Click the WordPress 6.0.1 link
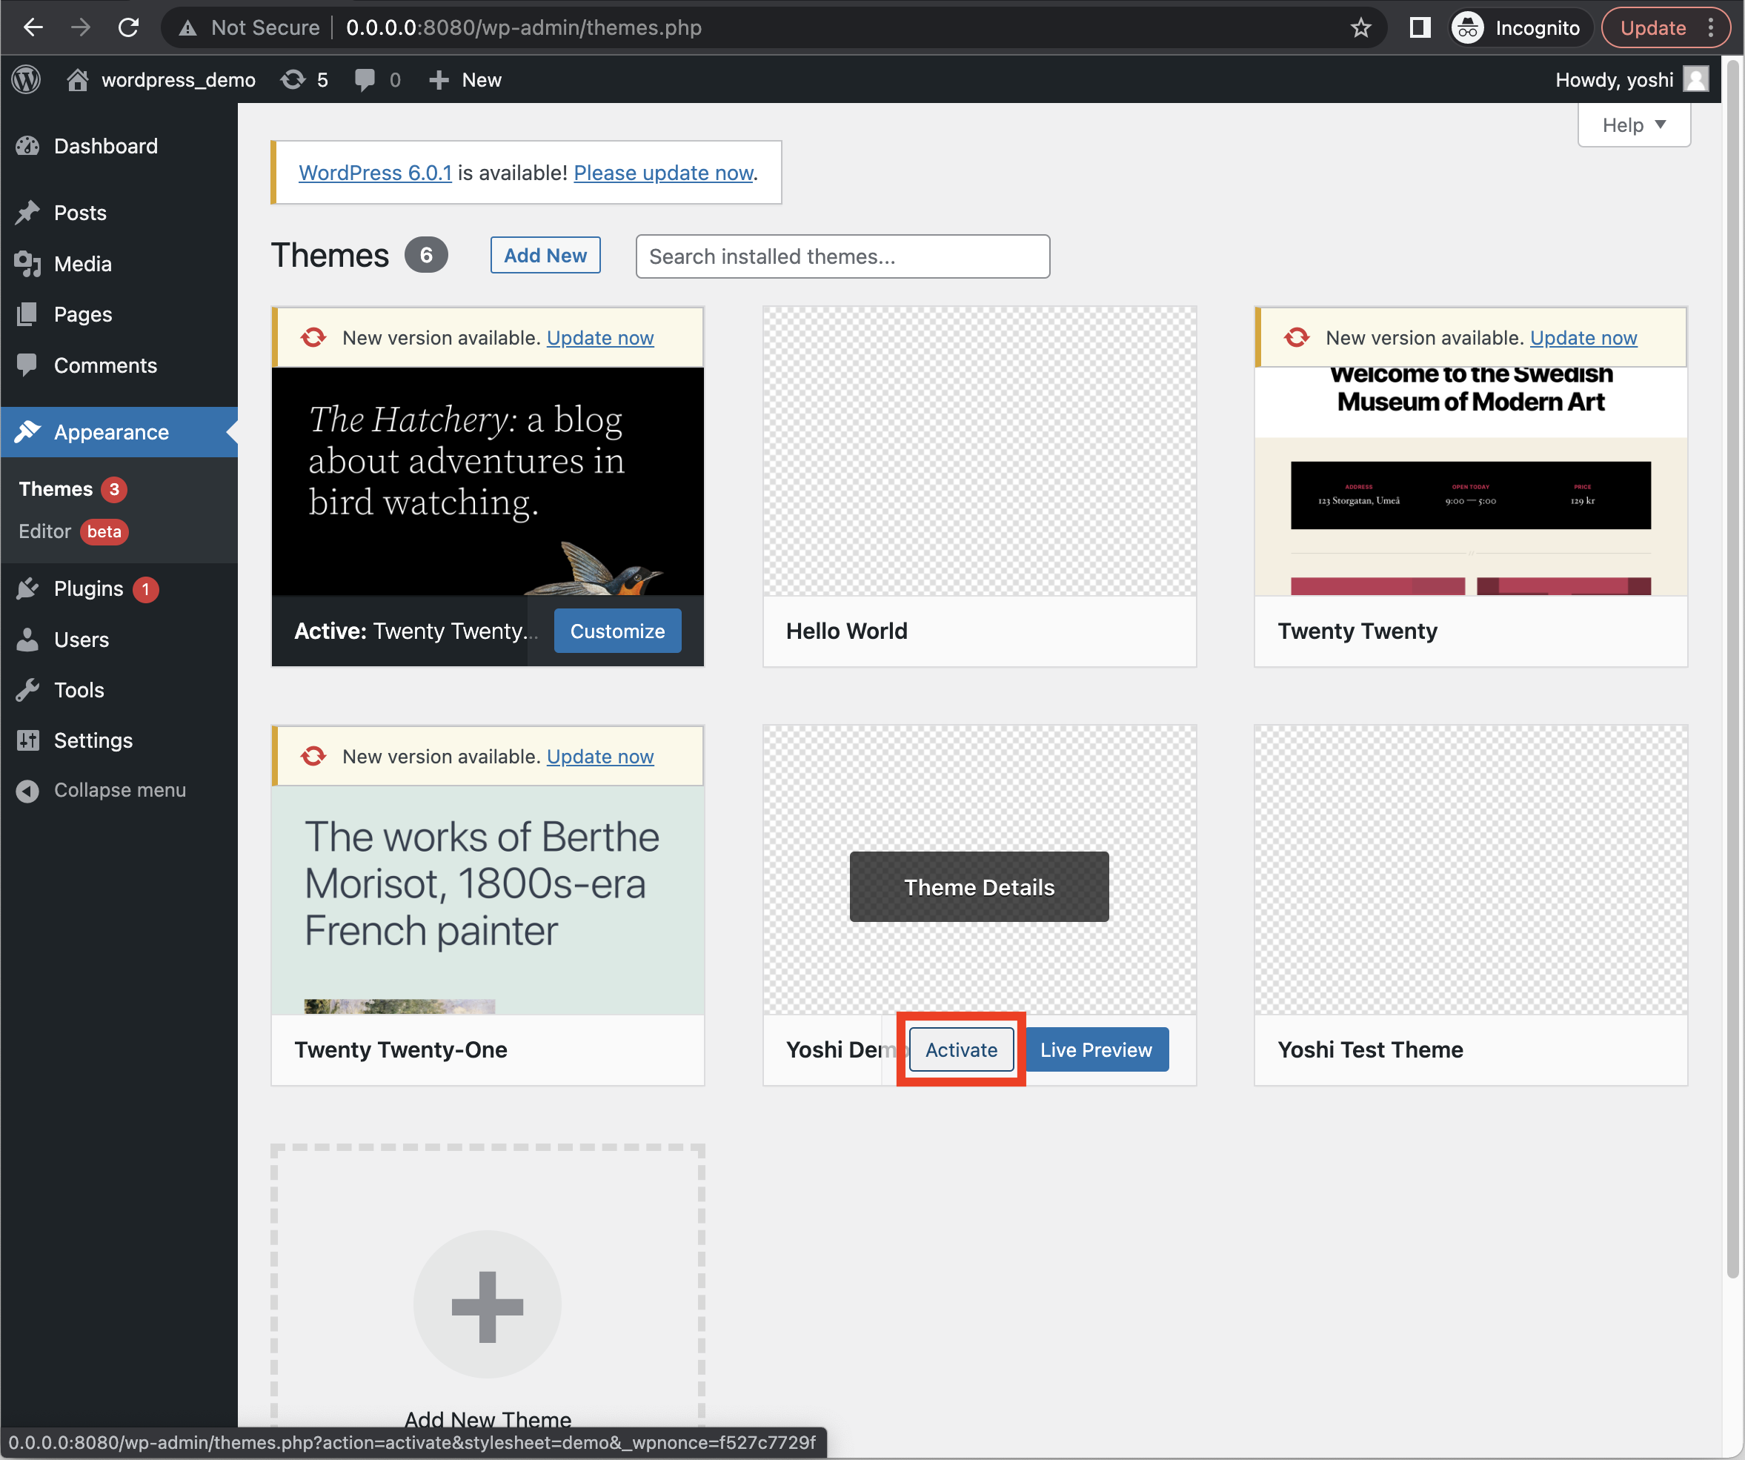The width and height of the screenshot is (1745, 1460). [x=375, y=173]
